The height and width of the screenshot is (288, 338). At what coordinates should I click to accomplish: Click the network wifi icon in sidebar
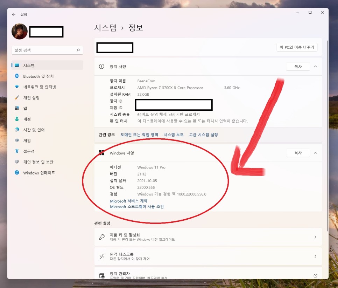17,87
